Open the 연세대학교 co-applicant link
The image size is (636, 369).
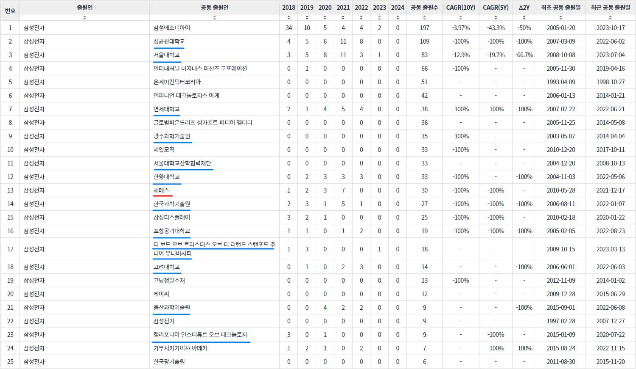pos(166,109)
